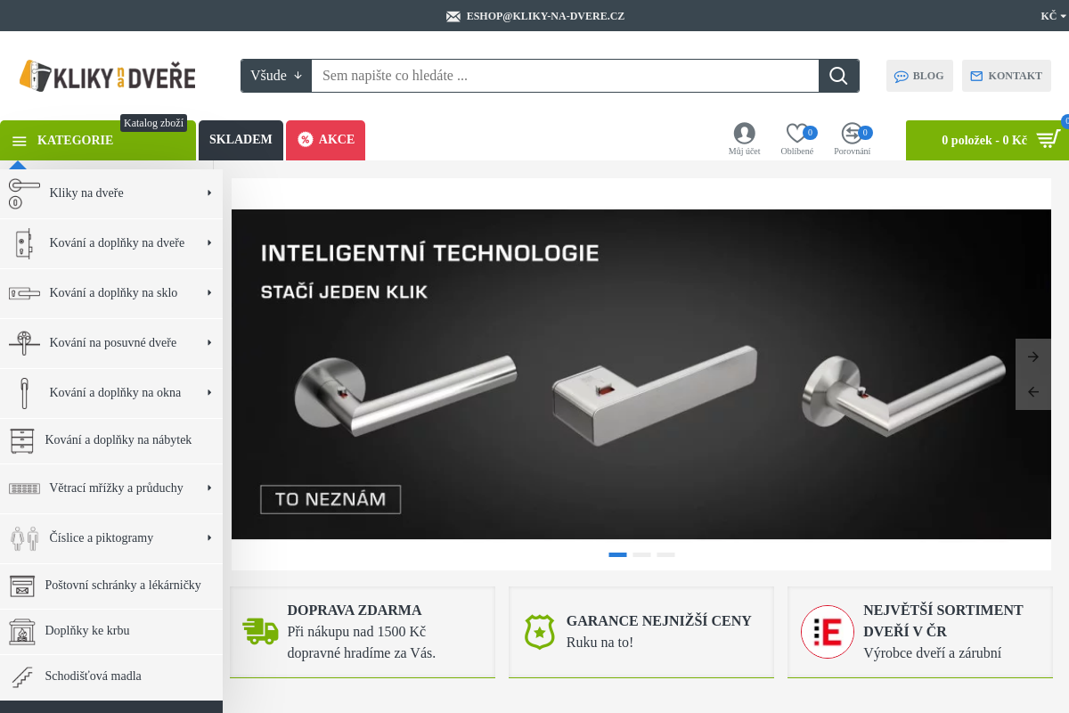This screenshot has width=1069, height=713.
Task: Open the Akce tab
Action: tap(325, 140)
